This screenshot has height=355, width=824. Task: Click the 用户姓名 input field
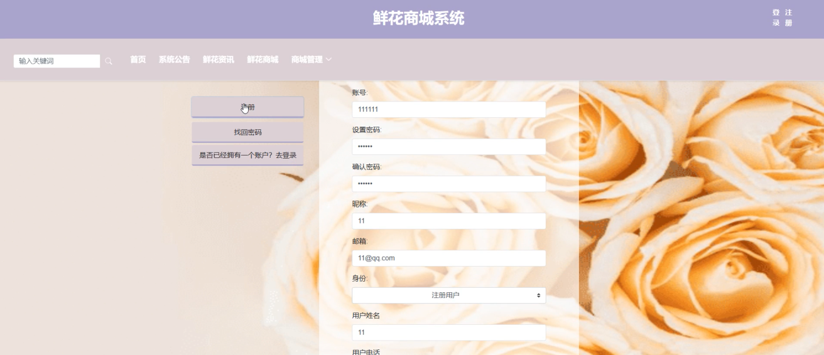448,332
